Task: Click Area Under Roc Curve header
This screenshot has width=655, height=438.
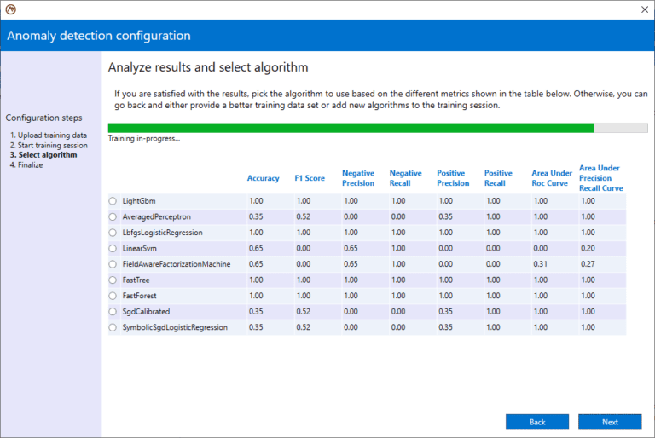Action: tap(552, 178)
